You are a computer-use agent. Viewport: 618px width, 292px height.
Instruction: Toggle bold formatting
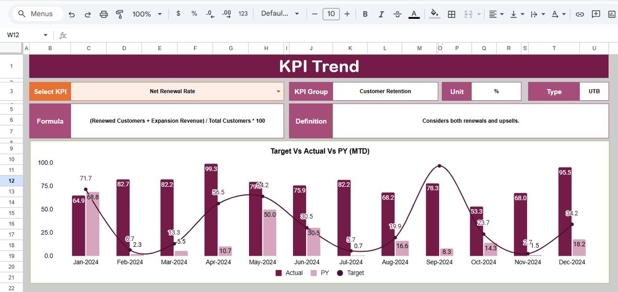pyautogui.click(x=365, y=14)
